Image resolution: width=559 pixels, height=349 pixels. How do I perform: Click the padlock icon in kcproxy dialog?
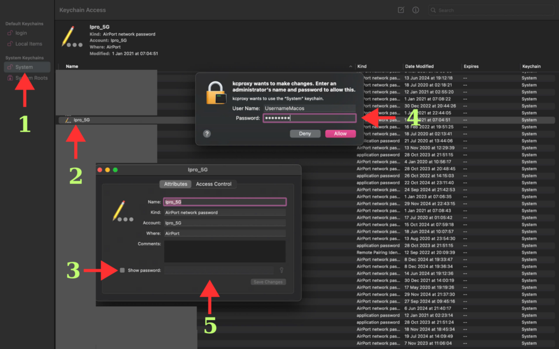[216, 93]
